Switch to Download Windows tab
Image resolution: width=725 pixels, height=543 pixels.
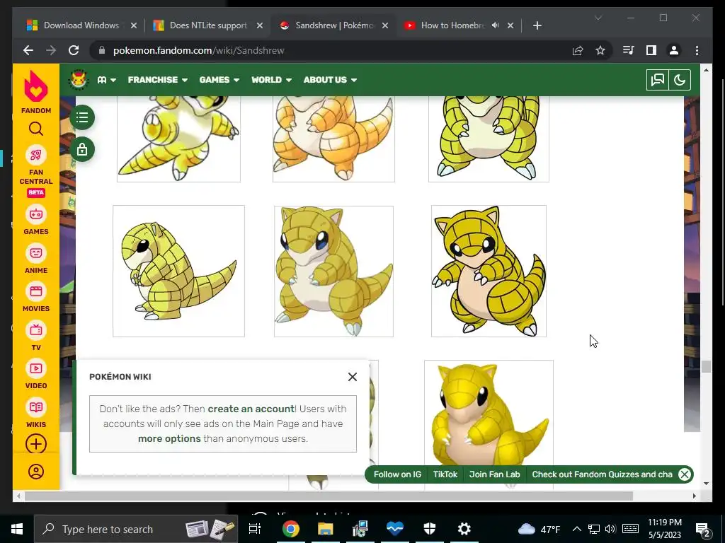pyautogui.click(x=81, y=25)
